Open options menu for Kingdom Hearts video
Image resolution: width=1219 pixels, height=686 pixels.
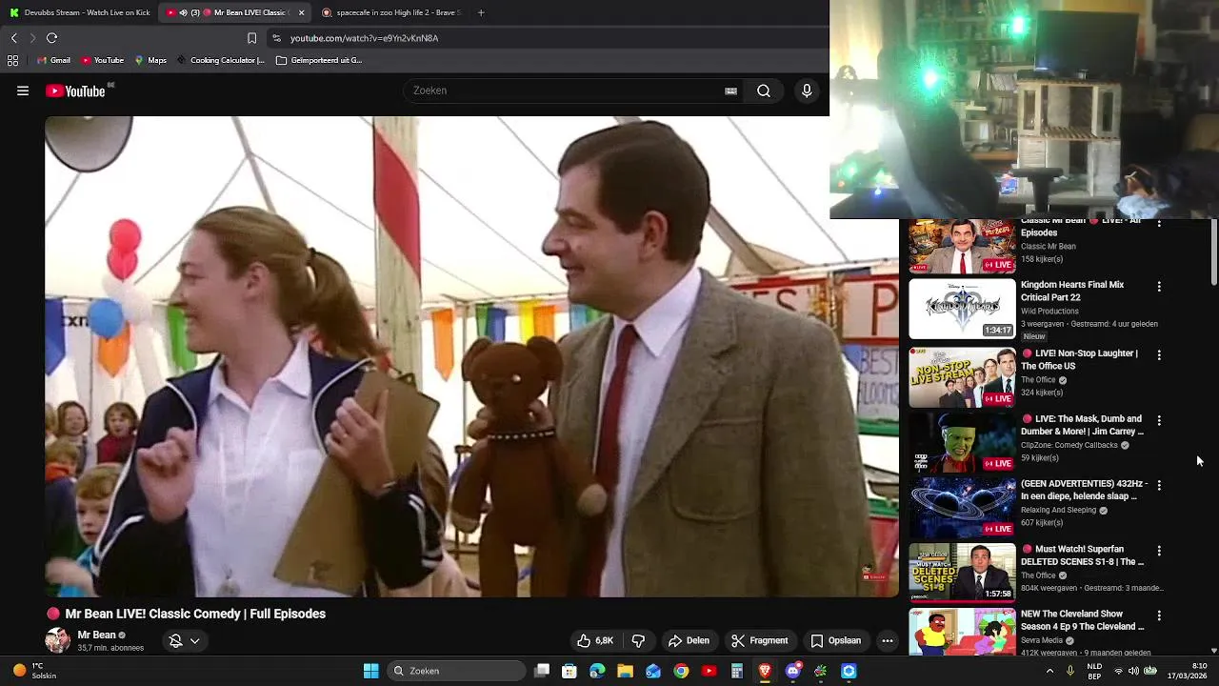click(x=1159, y=286)
